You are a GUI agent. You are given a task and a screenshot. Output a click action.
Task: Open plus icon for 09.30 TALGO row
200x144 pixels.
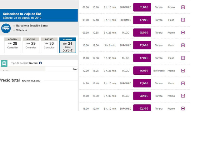(183, 33)
